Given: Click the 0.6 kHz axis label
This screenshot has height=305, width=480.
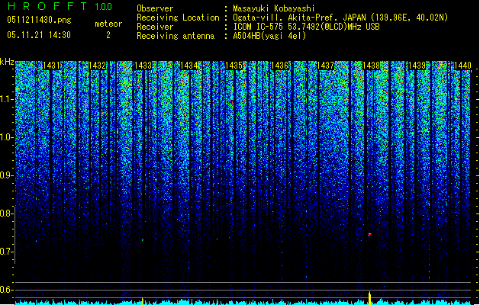Looking at the screenshot, I should coord(6,290).
